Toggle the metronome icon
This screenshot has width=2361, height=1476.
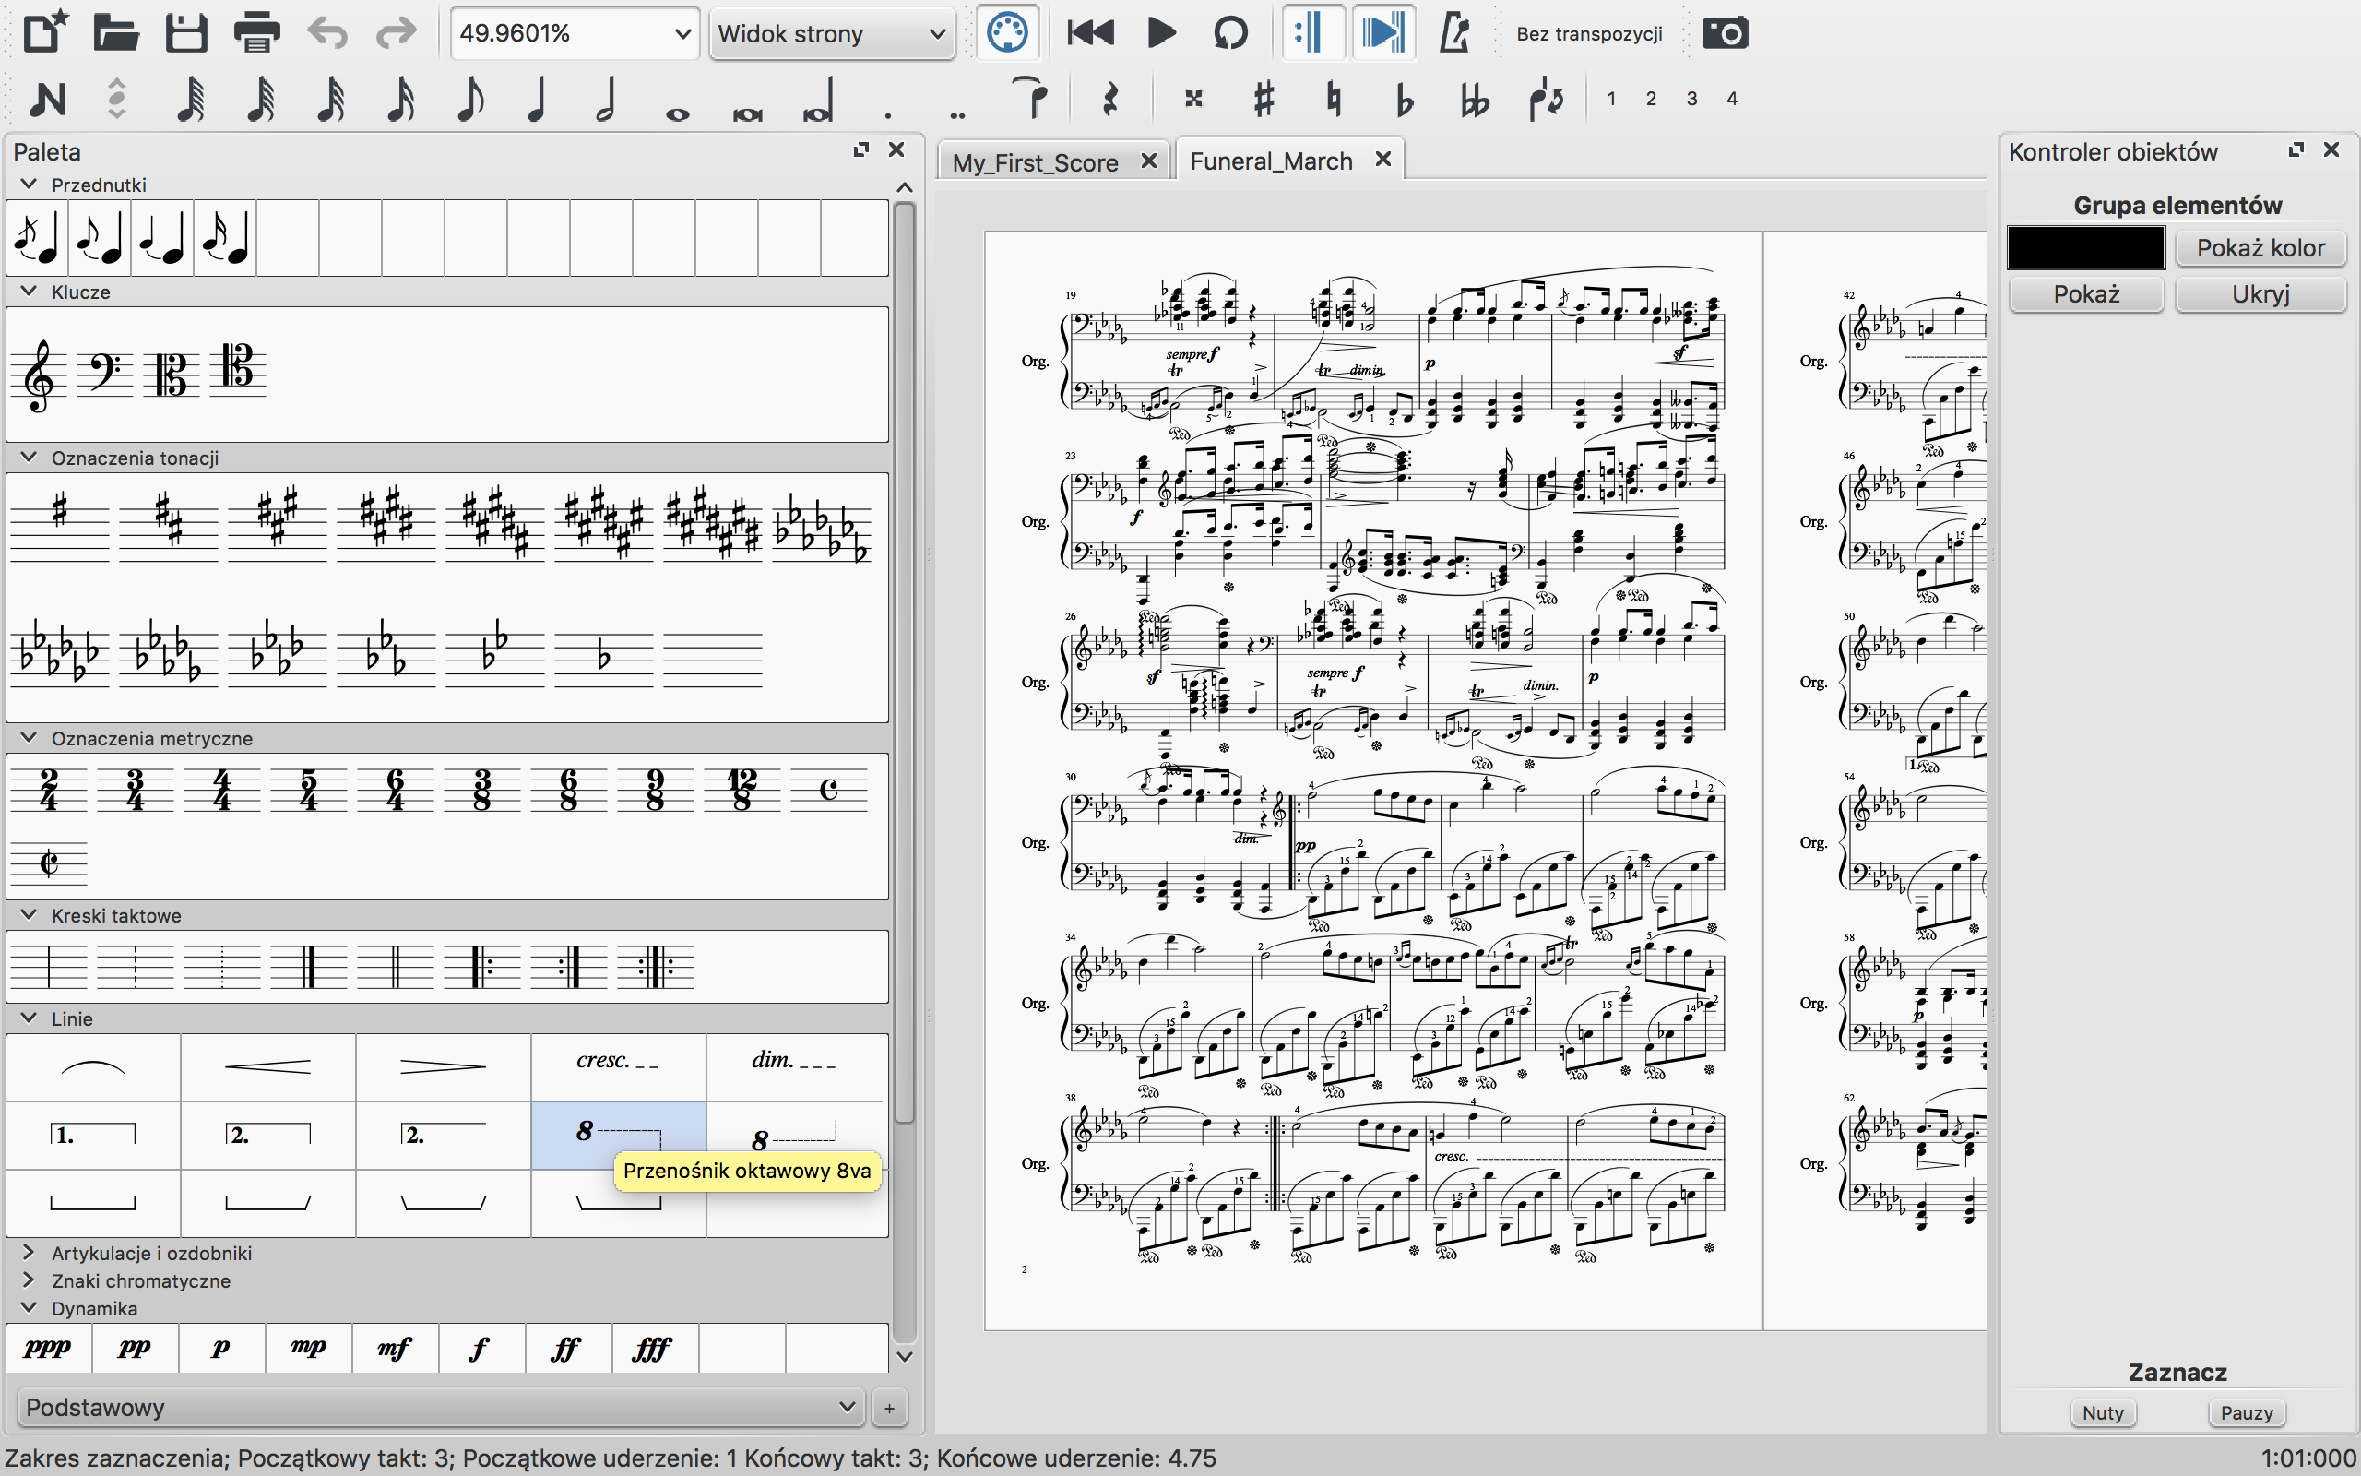[x=1453, y=33]
